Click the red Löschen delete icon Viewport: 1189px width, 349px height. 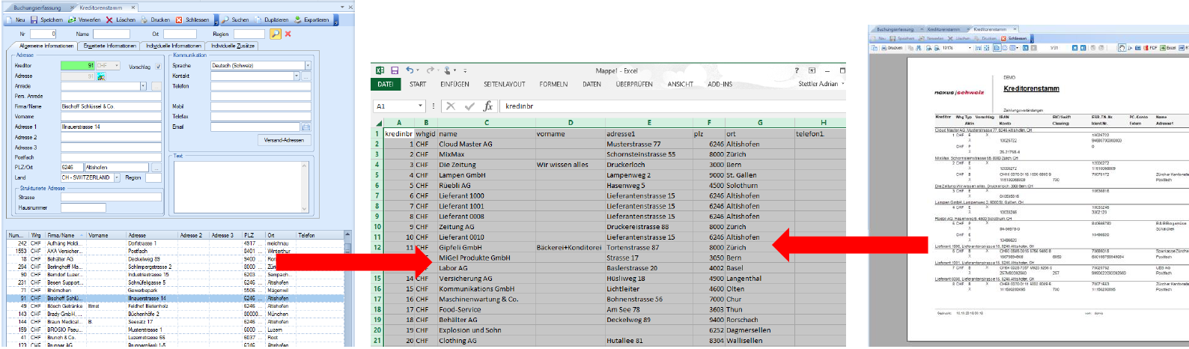click(x=109, y=20)
